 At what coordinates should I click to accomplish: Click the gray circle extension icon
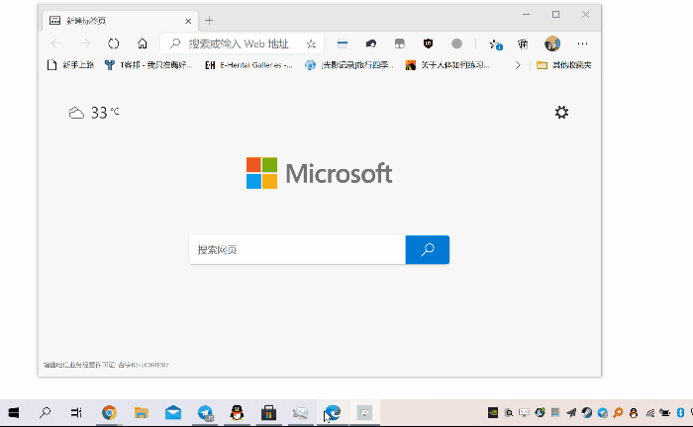[456, 43]
